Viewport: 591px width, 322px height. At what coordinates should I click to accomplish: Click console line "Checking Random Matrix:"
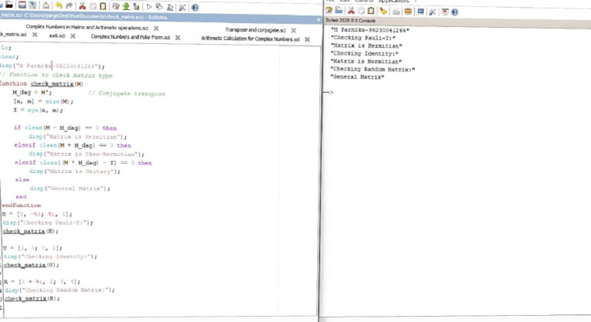coord(372,69)
